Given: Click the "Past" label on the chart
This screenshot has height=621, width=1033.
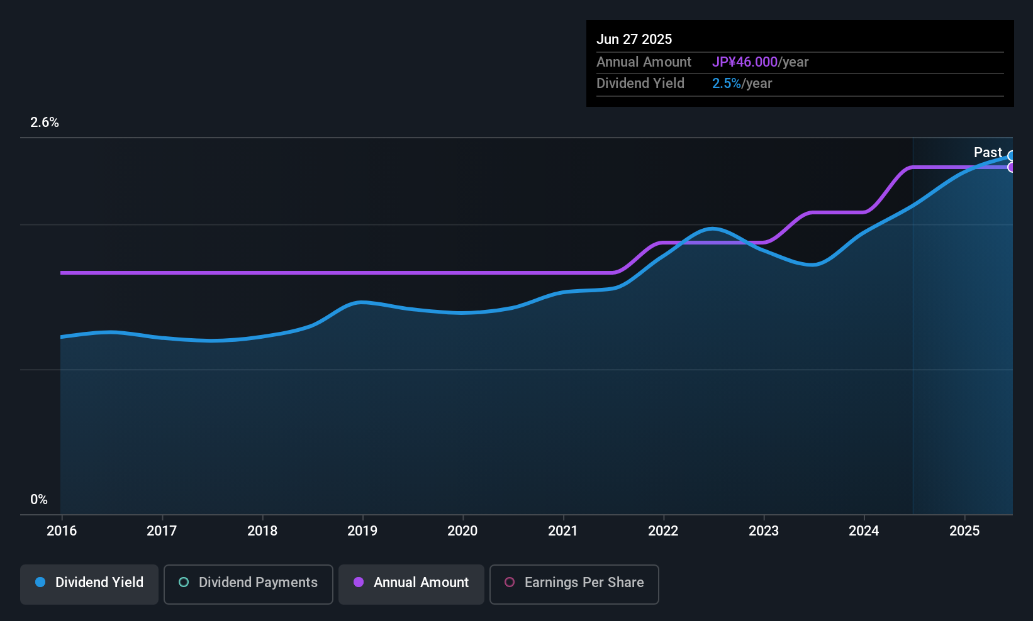Looking at the screenshot, I should click(x=988, y=153).
